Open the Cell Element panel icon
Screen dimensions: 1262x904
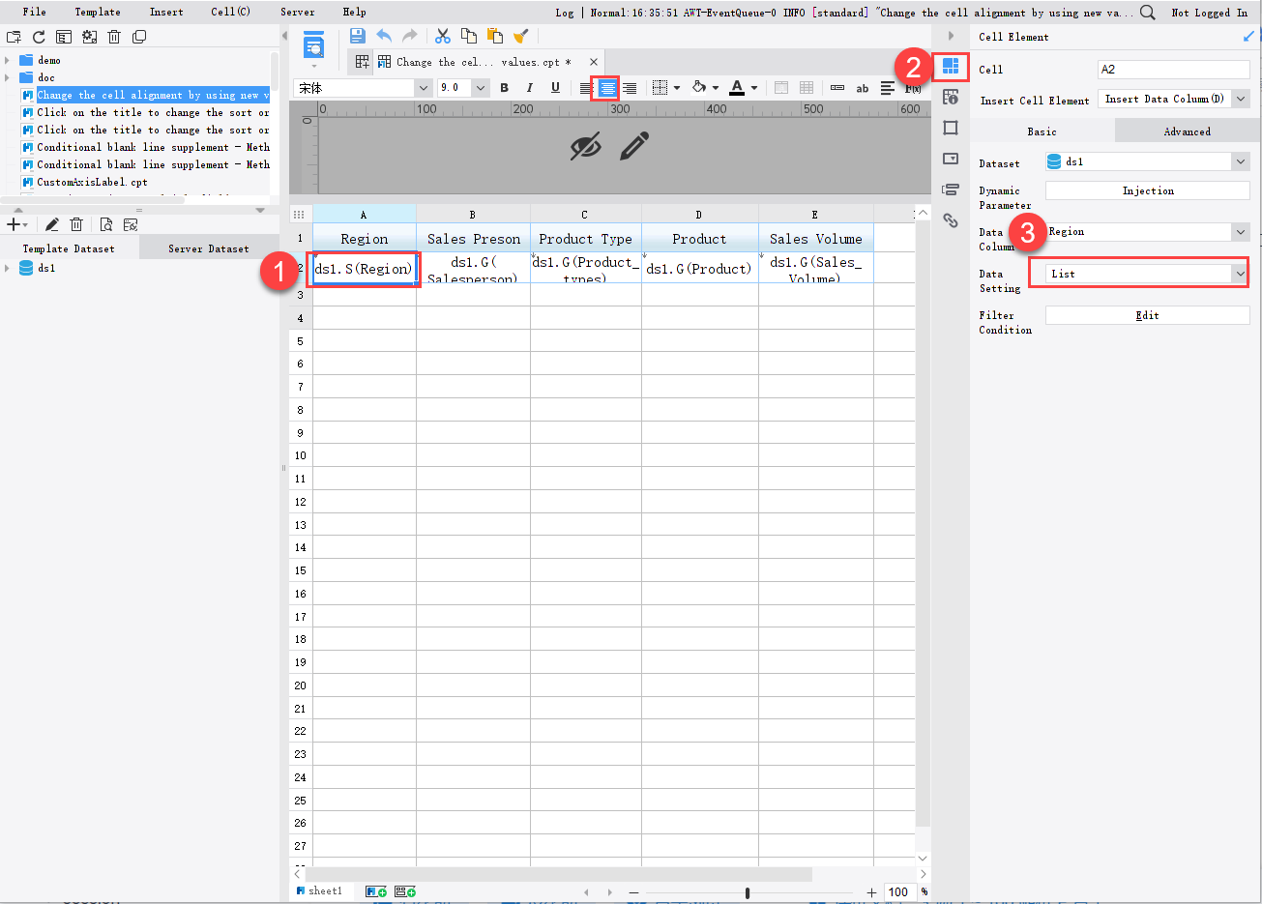[951, 67]
